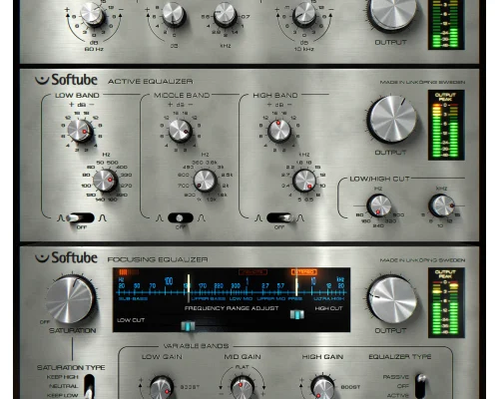
Task: Click the Softube logo on Focusing Equalizer
Action: tap(66, 257)
